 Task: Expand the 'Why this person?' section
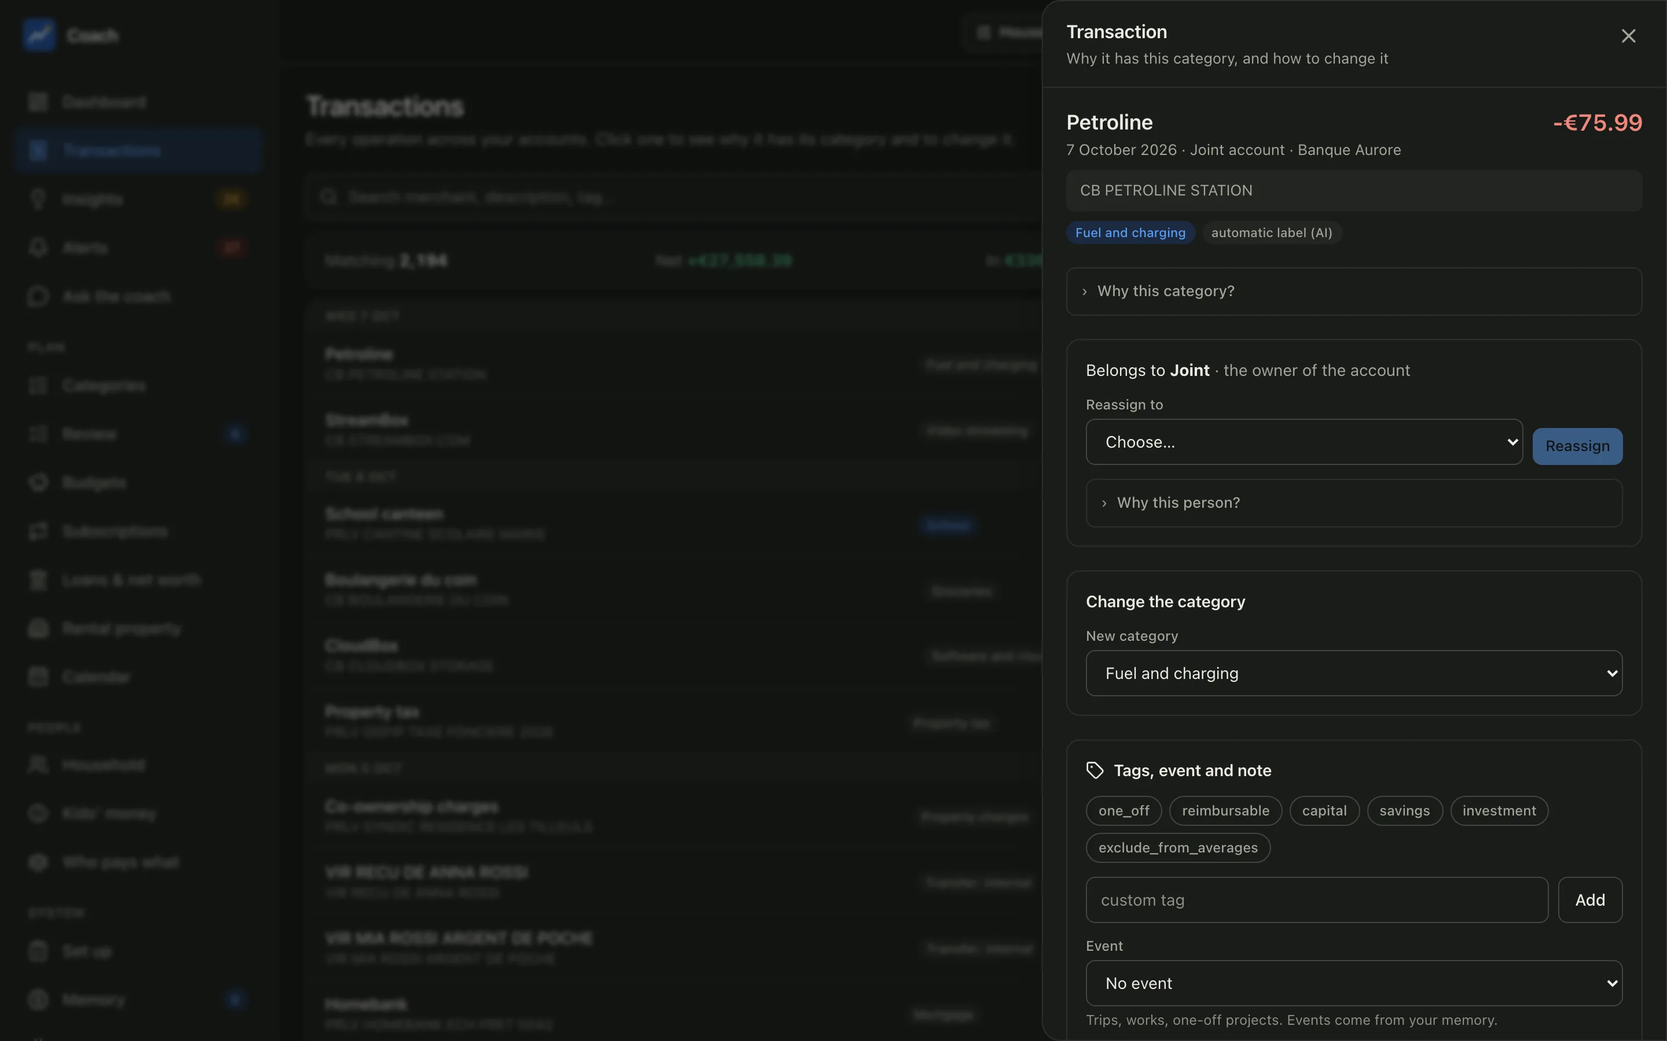point(1354,503)
